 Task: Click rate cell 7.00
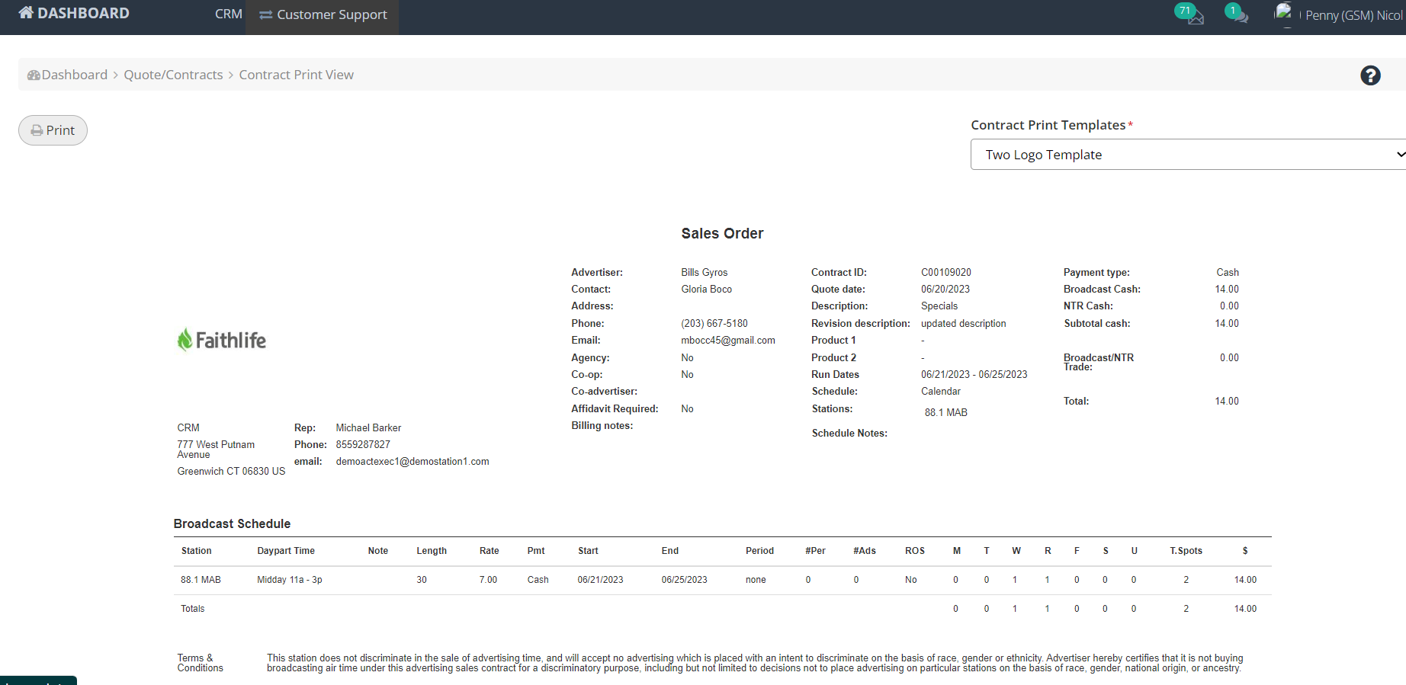(x=488, y=580)
